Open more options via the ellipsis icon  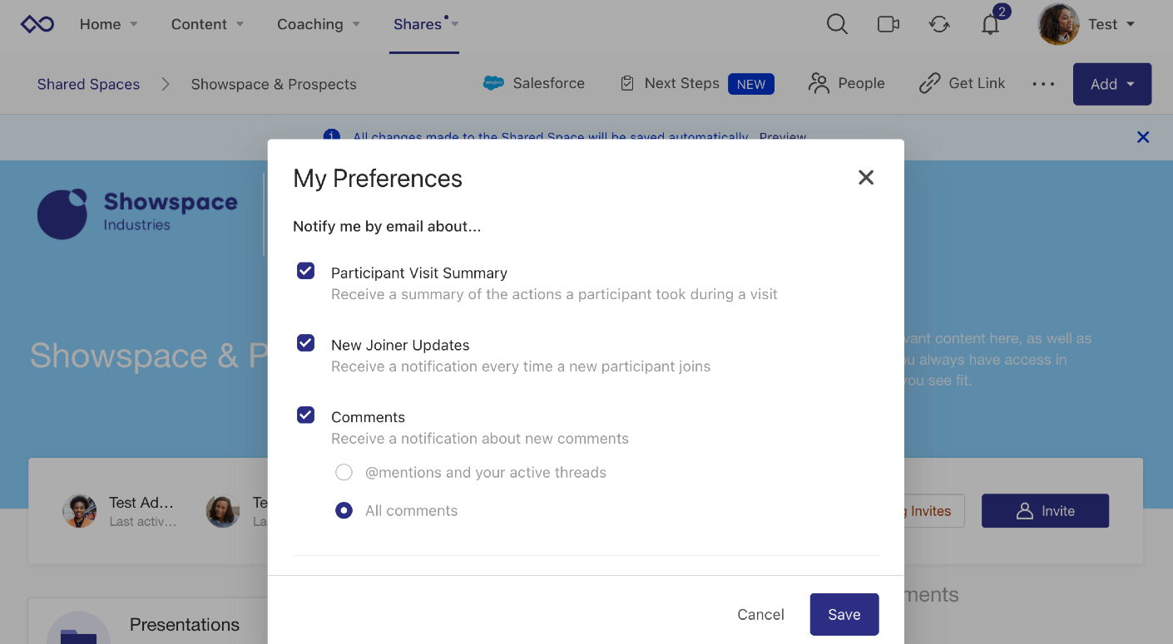[1043, 84]
